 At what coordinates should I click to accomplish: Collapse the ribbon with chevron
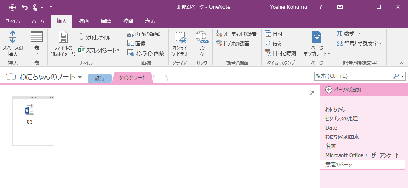tap(401, 63)
